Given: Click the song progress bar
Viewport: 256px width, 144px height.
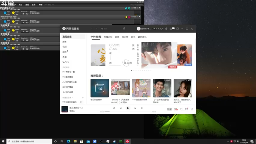Looking at the screenshot, I should [128, 112].
